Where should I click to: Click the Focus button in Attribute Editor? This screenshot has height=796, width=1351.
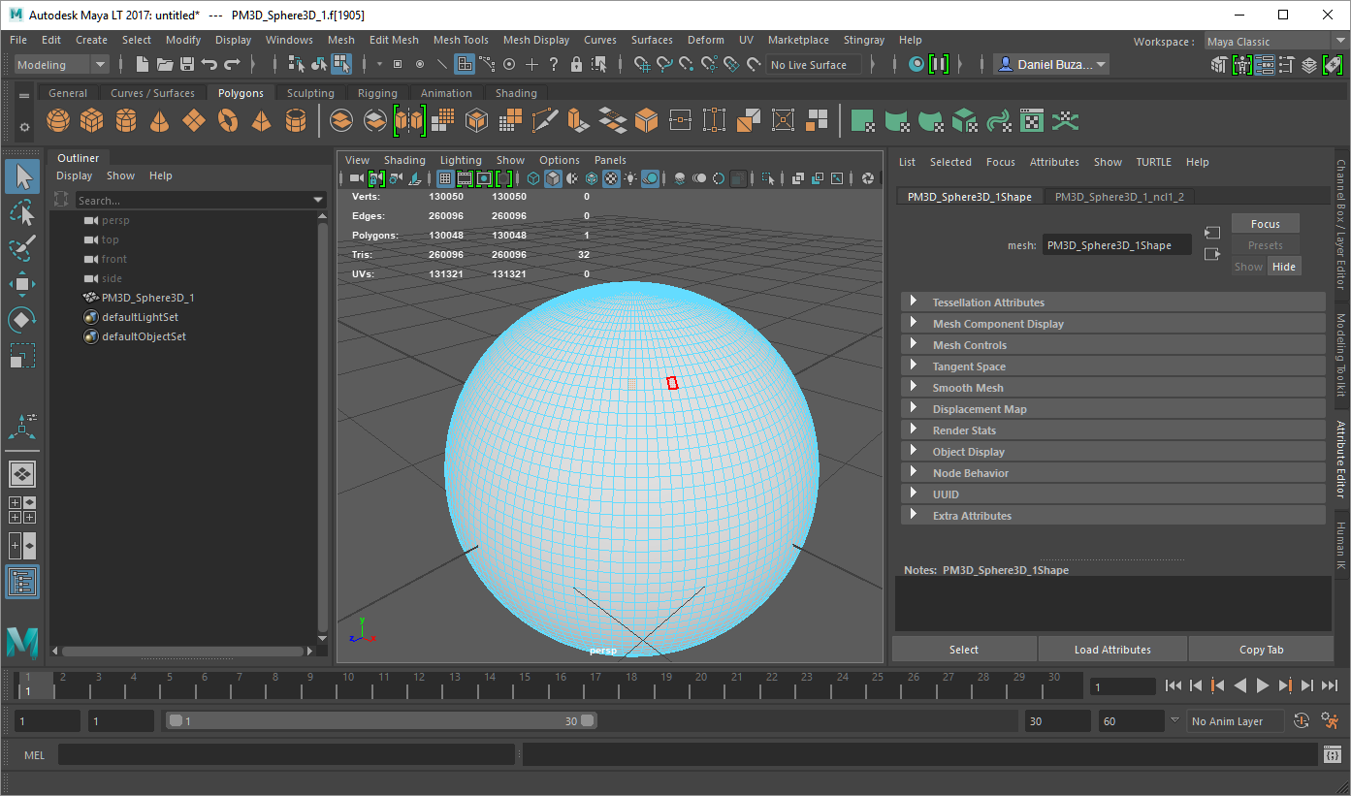pyautogui.click(x=1266, y=224)
